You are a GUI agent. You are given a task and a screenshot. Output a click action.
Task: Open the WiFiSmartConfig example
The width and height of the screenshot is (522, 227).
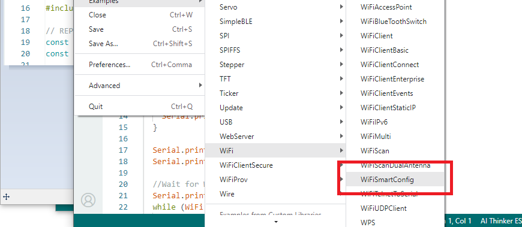(x=395, y=180)
